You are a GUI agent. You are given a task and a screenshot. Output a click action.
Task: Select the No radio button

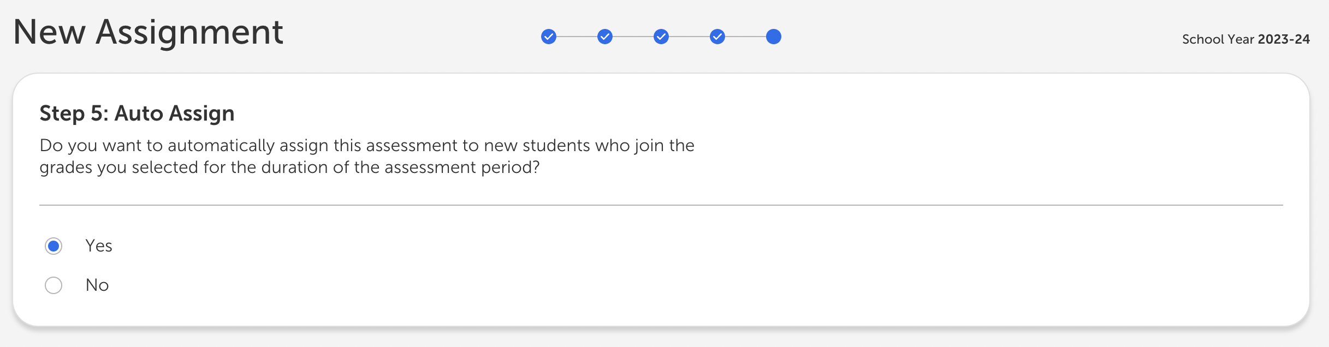pyautogui.click(x=54, y=285)
